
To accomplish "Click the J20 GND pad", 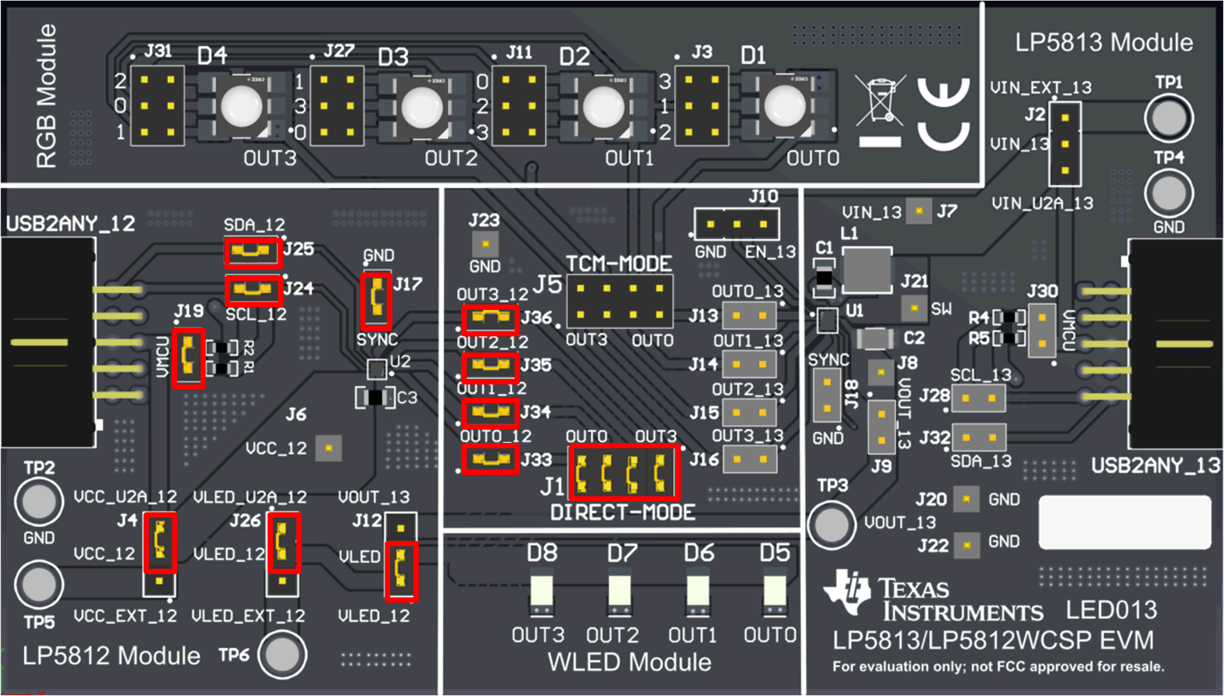I will (x=966, y=499).
